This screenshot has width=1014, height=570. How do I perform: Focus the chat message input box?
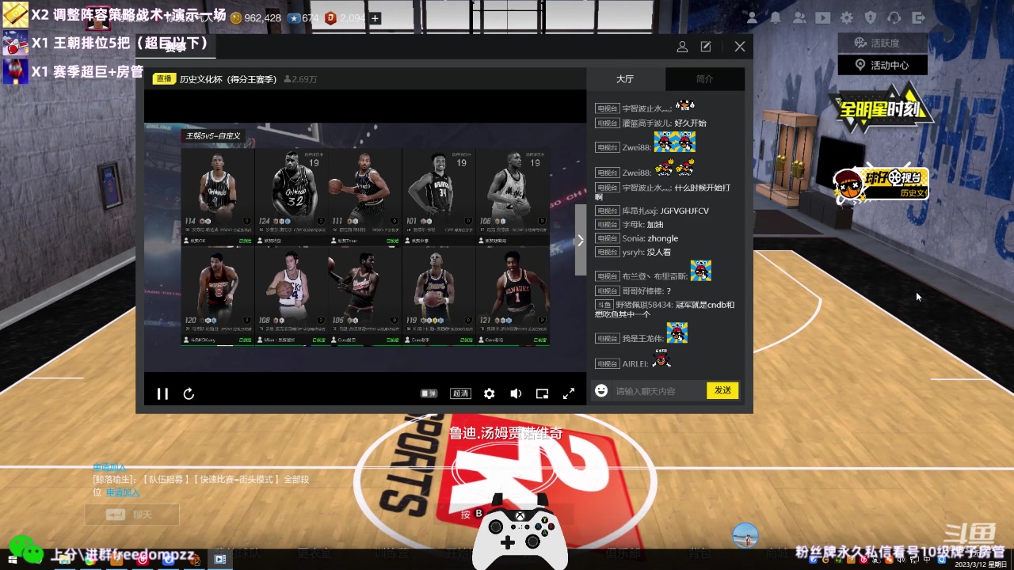click(658, 391)
